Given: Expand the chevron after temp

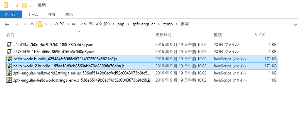Looking at the screenshot, I should coord(177,24).
